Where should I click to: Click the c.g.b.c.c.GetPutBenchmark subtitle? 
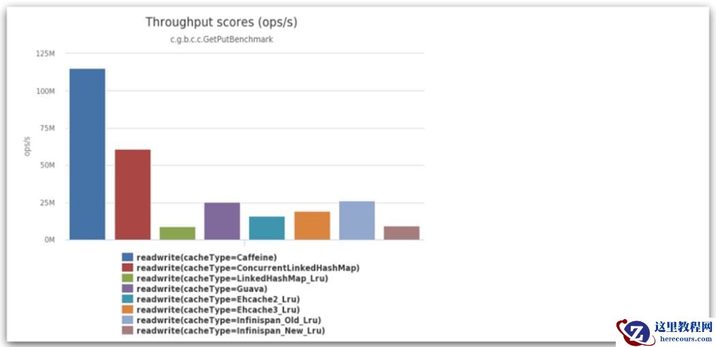[222, 40]
